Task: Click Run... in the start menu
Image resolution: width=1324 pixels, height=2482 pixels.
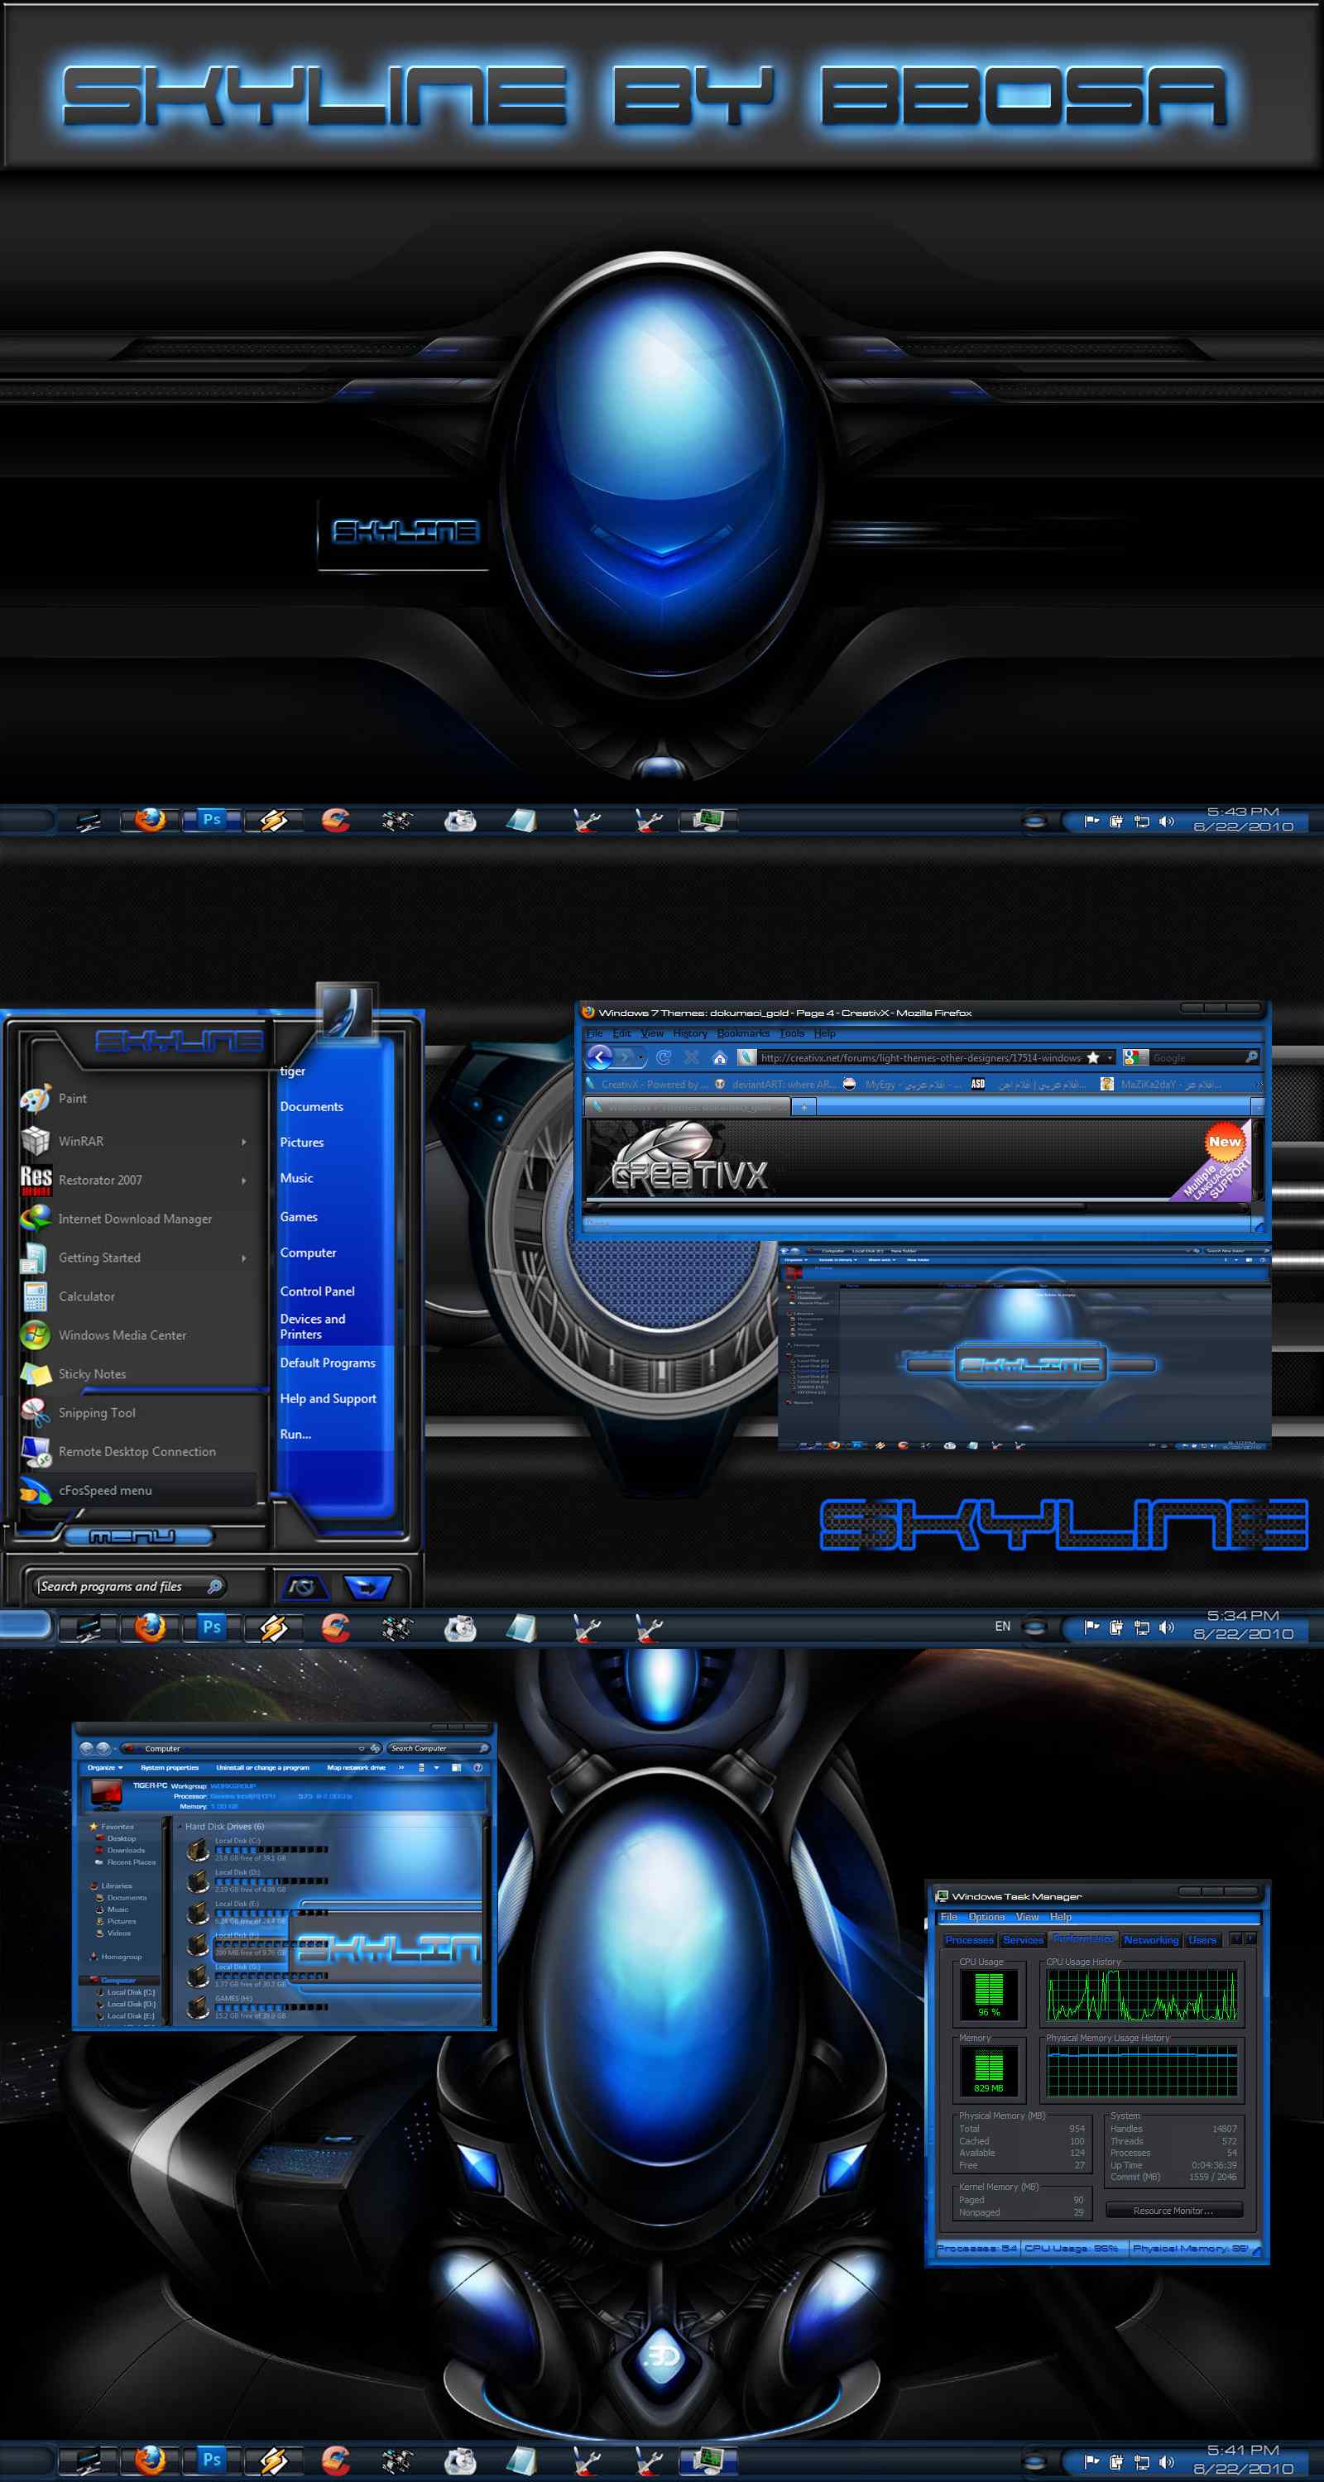Action: (295, 1434)
